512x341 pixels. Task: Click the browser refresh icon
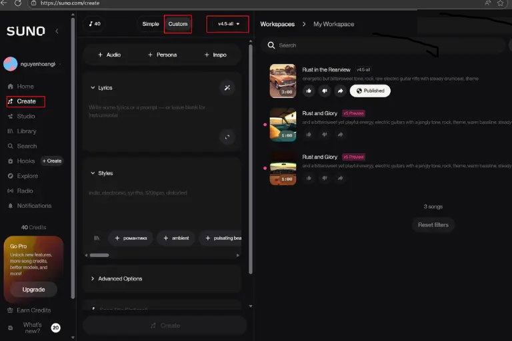(18, 3)
